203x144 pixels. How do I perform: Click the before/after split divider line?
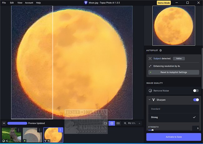point(53,62)
